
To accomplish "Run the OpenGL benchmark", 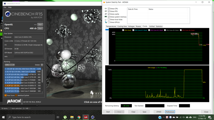I will [x=40, y=25].
